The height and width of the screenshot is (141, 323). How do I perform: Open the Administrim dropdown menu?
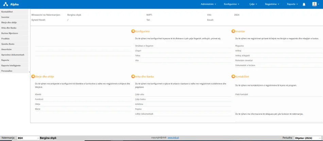(208, 4)
